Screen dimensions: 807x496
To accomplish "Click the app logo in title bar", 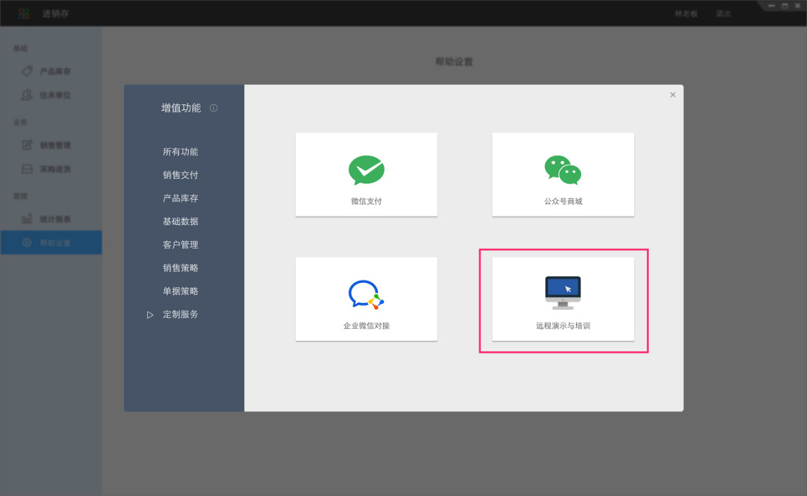I will tap(24, 13).
